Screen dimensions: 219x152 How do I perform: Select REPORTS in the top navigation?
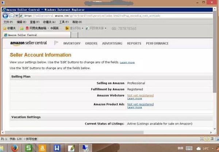point(134,43)
